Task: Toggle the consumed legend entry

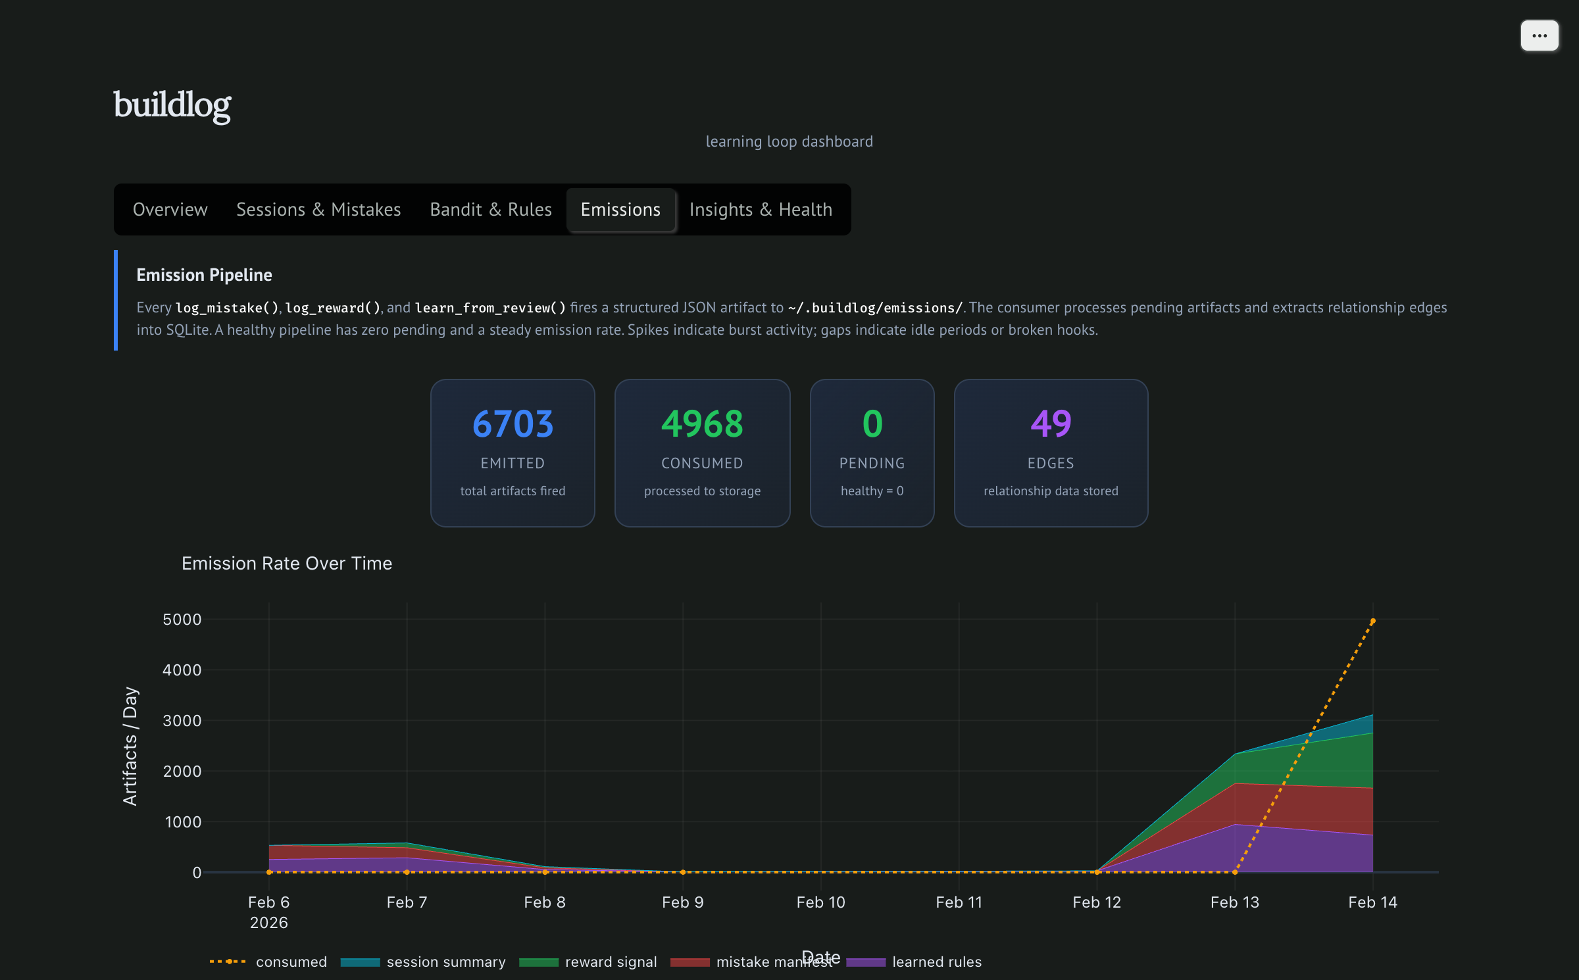Action: (x=291, y=962)
